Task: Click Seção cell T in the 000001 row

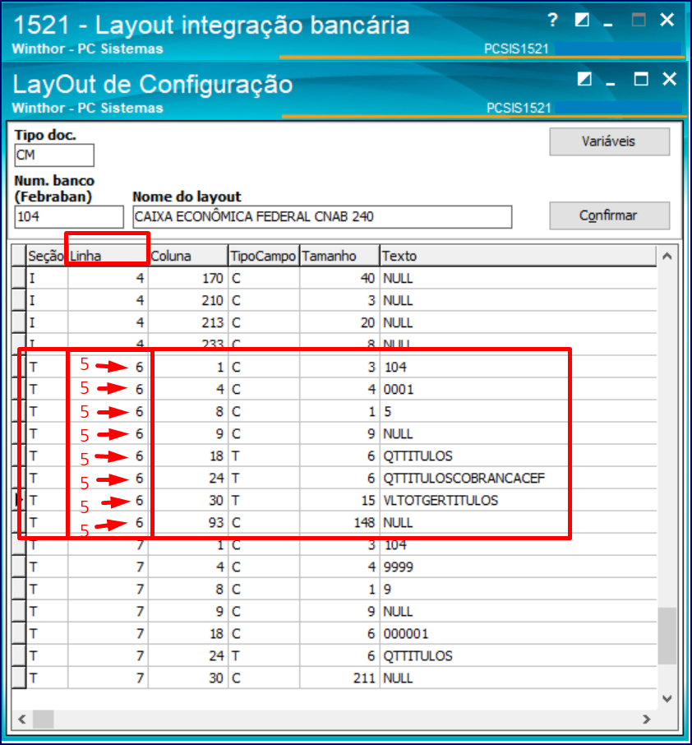Action: point(46,633)
